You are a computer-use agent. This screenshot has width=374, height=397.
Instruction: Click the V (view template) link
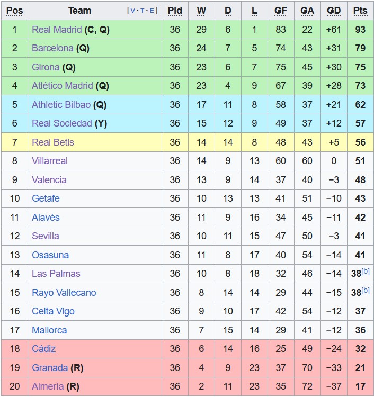pos(132,11)
